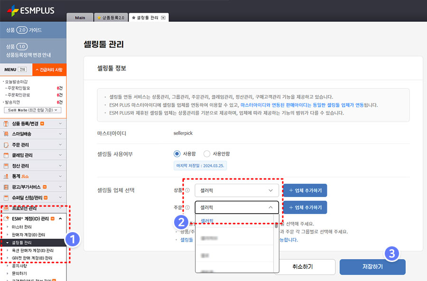Switch to the 상품등록2.0 tab
Viewport: 427px width, 281px height.
(x=111, y=18)
